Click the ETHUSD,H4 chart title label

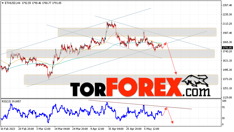click(12, 3)
